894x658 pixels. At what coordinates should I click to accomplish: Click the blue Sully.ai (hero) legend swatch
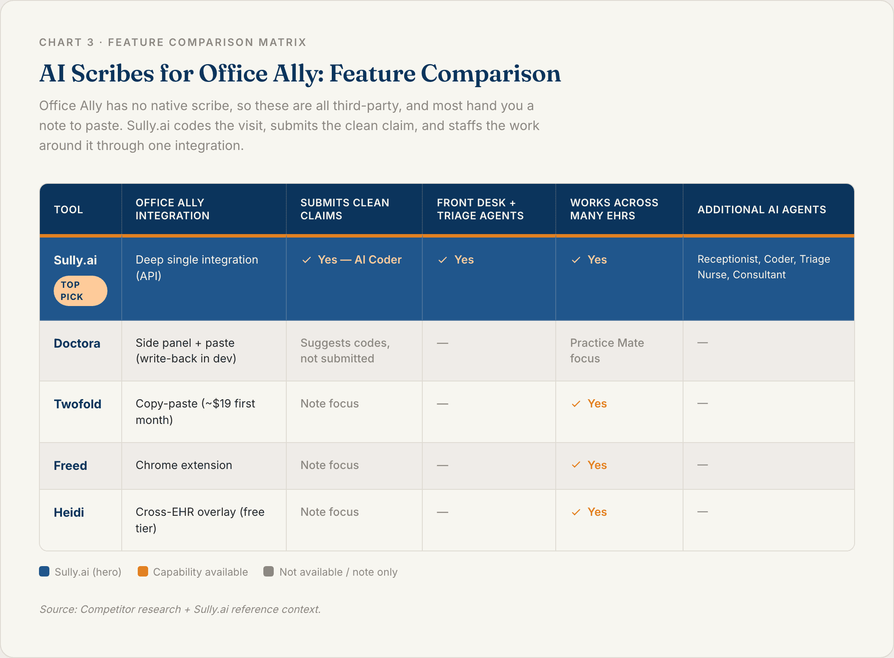(x=44, y=571)
